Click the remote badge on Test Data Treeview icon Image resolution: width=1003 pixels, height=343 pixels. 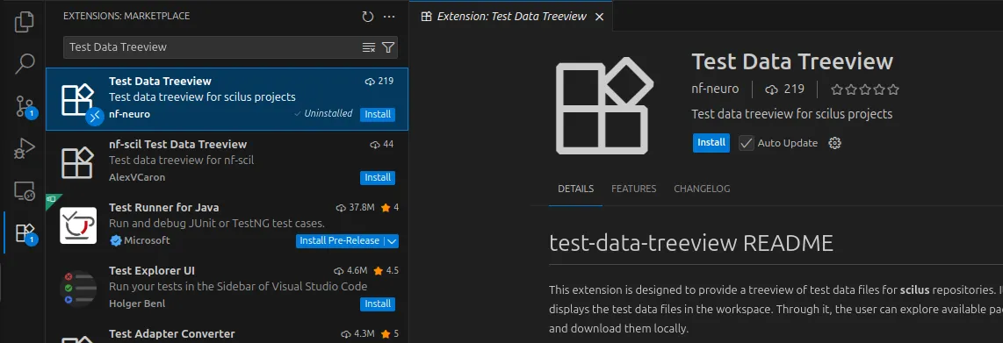(x=95, y=117)
